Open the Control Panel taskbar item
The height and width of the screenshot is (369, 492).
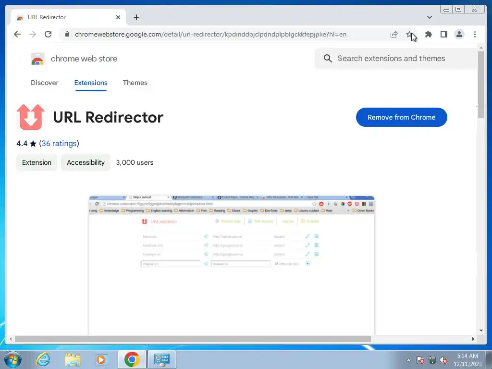[161, 359]
